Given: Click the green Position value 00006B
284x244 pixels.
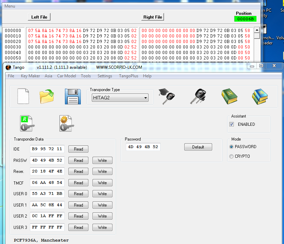Looking at the screenshot, I should pos(245,19).
